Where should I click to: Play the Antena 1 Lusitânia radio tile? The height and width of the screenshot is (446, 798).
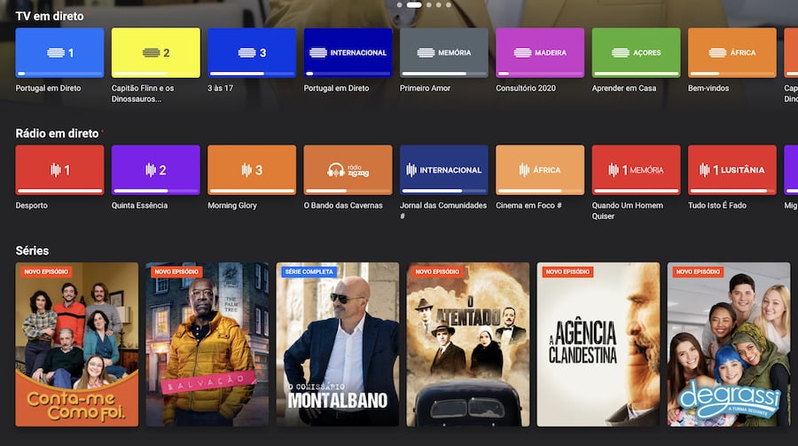coord(732,170)
